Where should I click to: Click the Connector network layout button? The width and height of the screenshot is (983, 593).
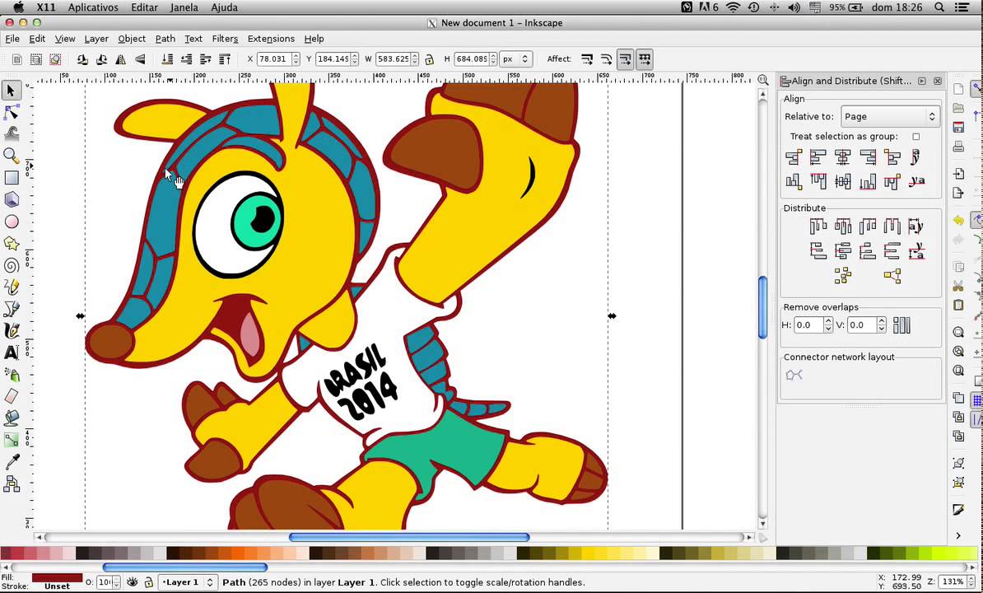click(x=794, y=375)
